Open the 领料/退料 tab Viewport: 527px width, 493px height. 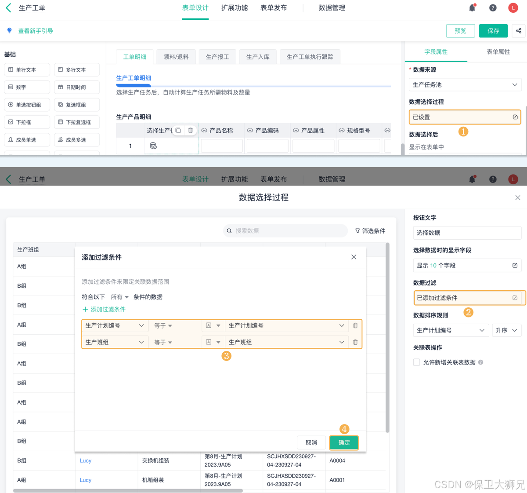pos(176,57)
